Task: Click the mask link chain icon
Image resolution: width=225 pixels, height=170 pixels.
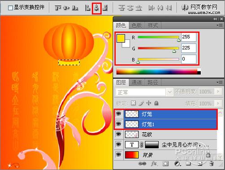Action: tap(142, 145)
